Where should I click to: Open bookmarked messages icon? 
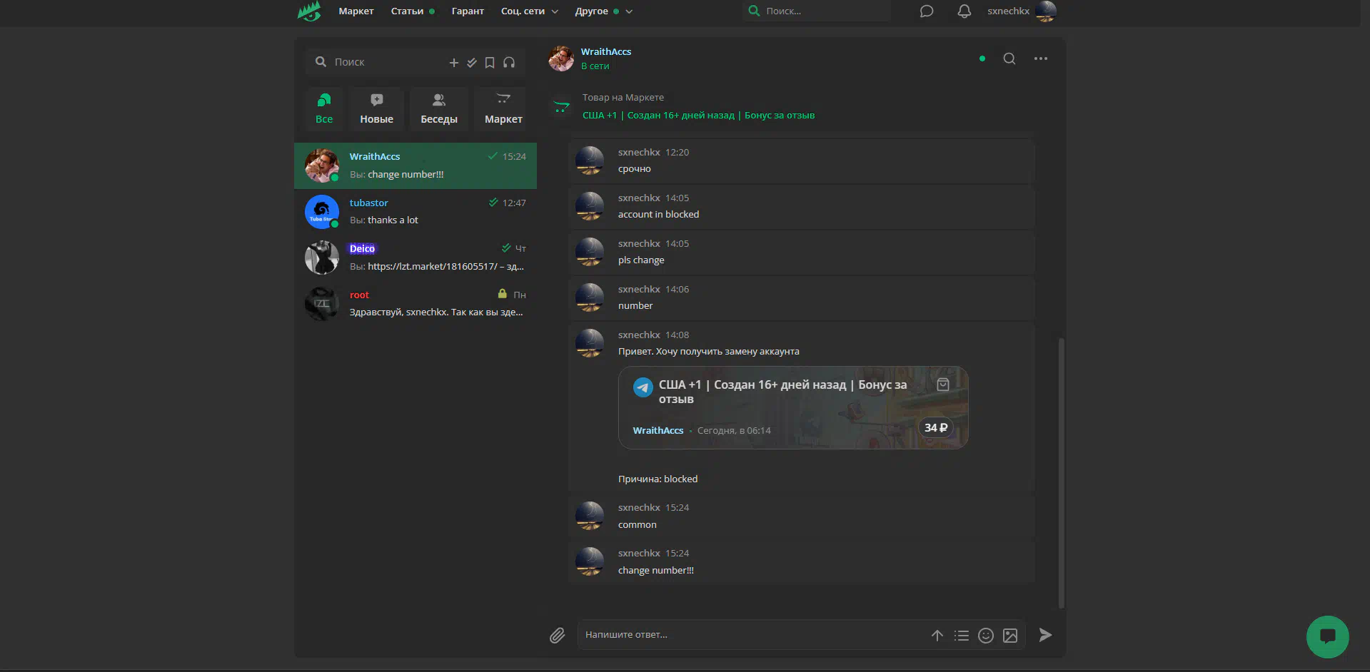pyautogui.click(x=490, y=63)
